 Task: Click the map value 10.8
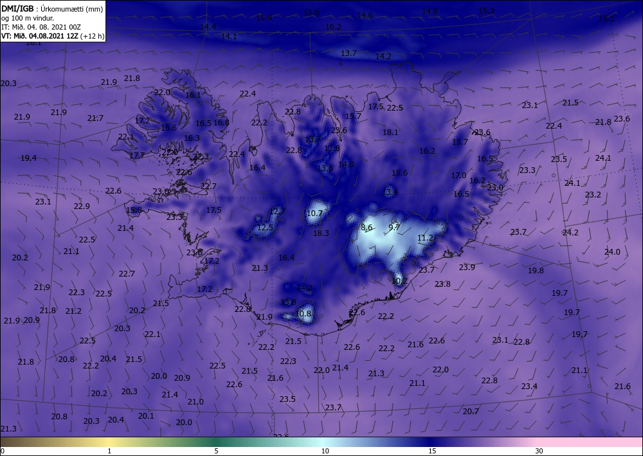pos(303,314)
